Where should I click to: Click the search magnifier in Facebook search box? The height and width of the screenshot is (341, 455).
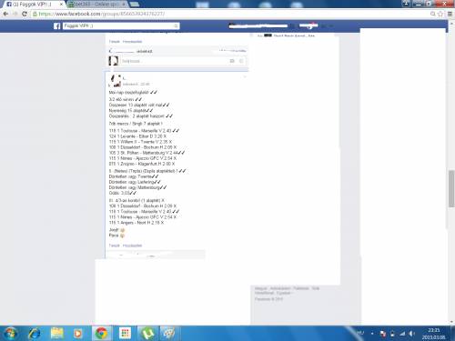[x=176, y=26]
